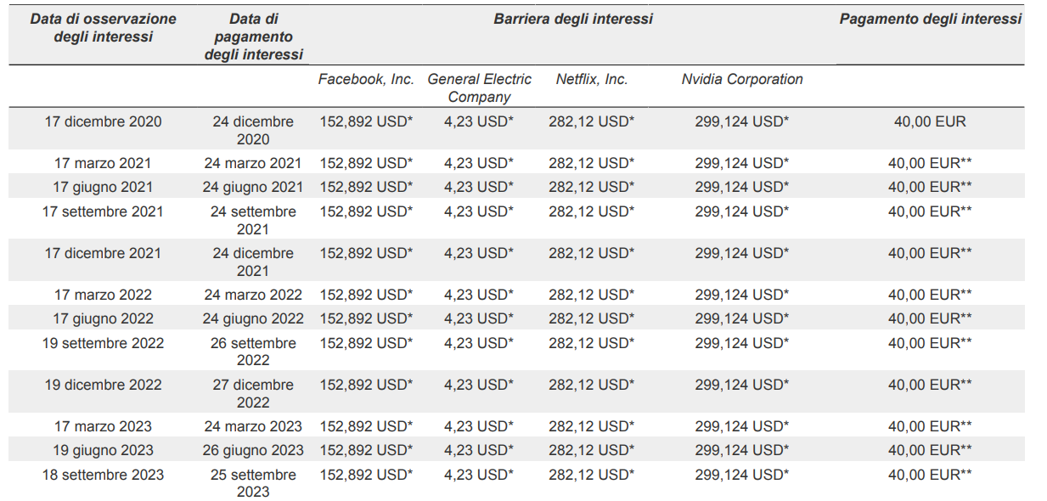1047x501 pixels.
Task: Click the 'Data di pagamento degli interessi' header
Action: [x=253, y=37]
